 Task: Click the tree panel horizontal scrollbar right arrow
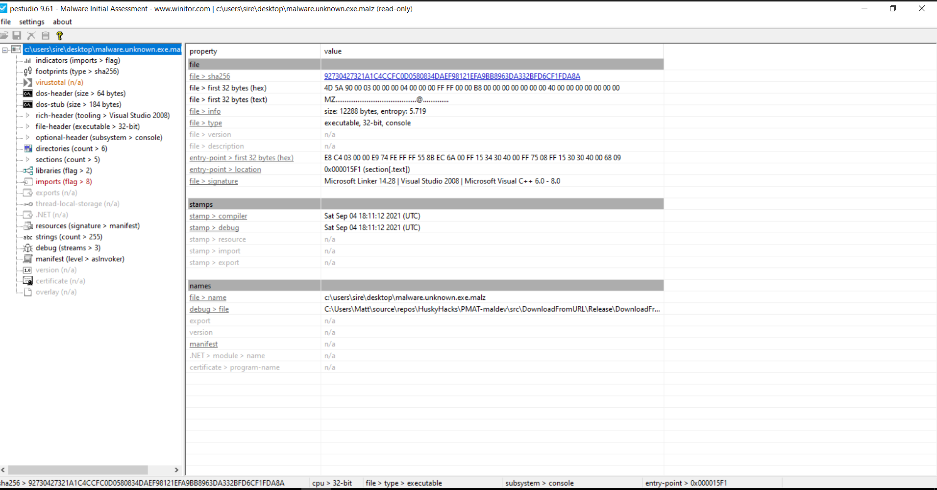[x=176, y=470]
